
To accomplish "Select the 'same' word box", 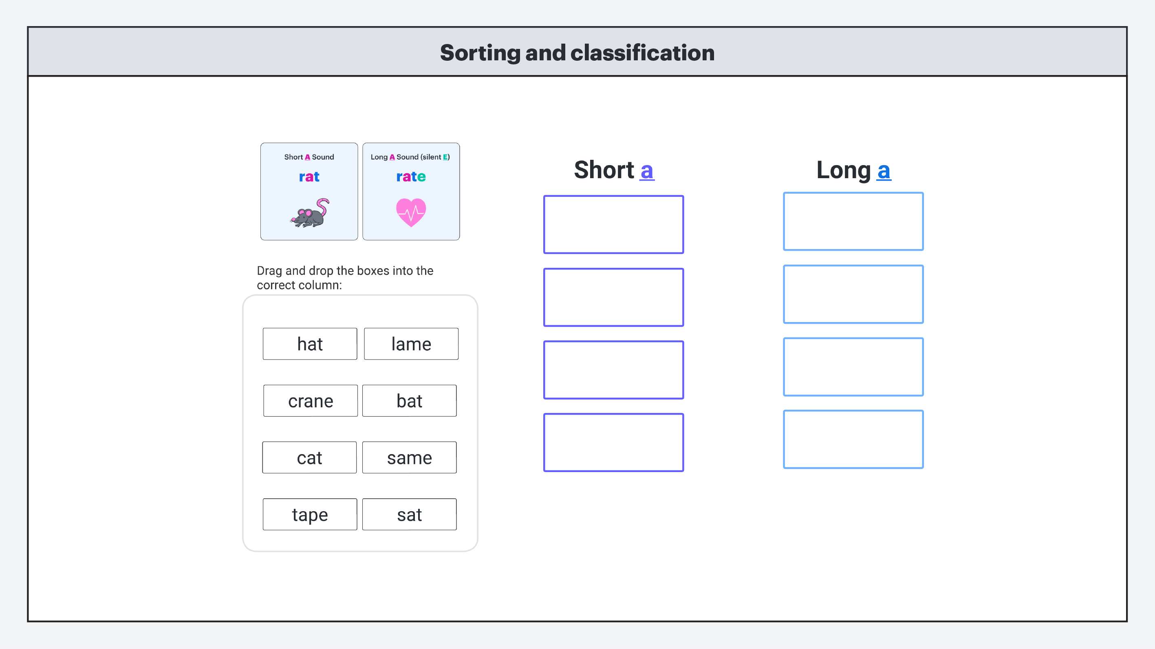I will point(409,457).
